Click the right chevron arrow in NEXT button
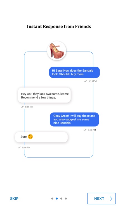This screenshot has width=118, height=210. 111,199
